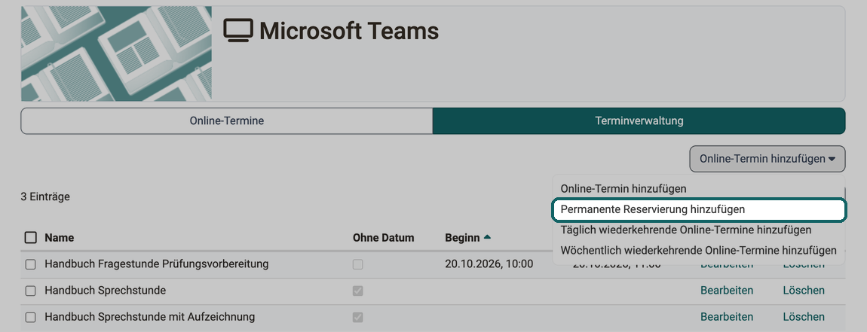Click Ohne Datum checkbox for Fragestunde Prüfungsvorbereitung
Image resolution: width=867 pixels, height=332 pixels.
pyautogui.click(x=358, y=264)
